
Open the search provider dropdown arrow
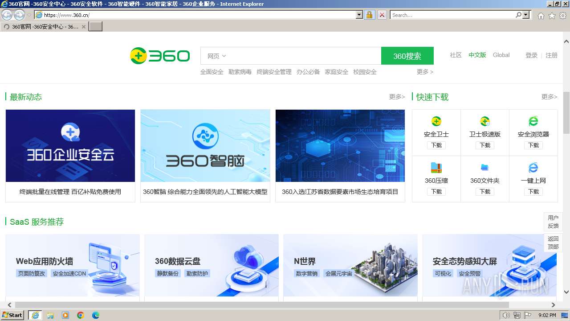[526, 15]
